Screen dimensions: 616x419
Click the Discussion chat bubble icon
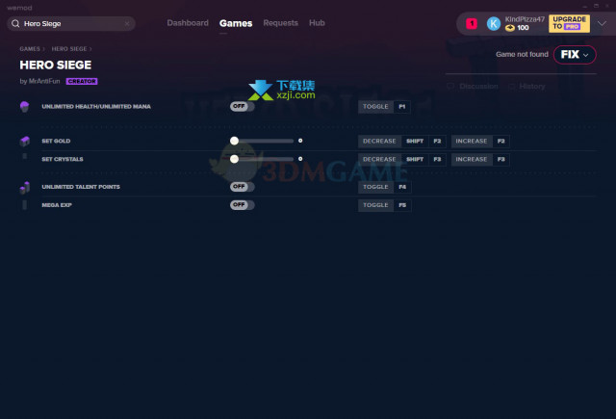450,86
